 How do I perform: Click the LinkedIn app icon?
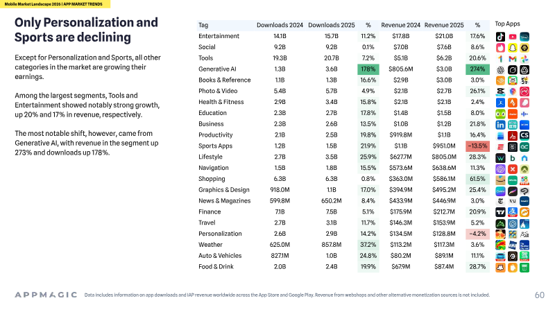coord(500,125)
